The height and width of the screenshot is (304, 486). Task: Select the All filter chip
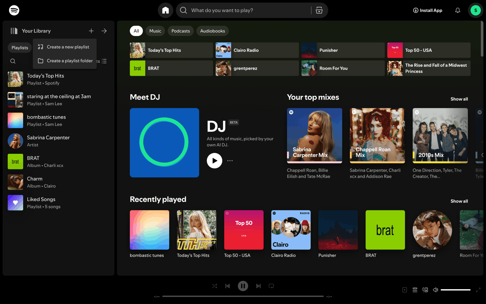pyautogui.click(x=136, y=31)
